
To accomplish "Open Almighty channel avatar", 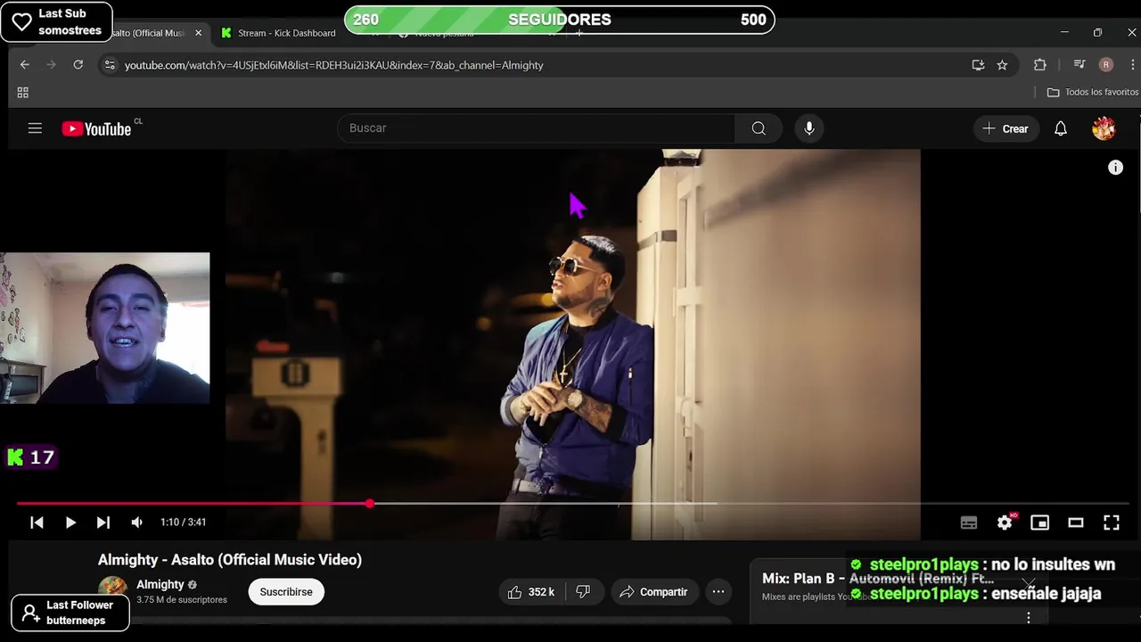I will [x=112, y=590].
